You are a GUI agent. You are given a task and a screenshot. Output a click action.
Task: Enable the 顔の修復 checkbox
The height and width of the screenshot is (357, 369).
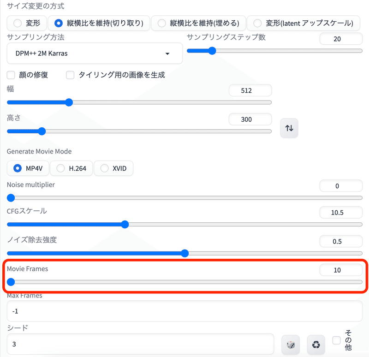point(11,75)
